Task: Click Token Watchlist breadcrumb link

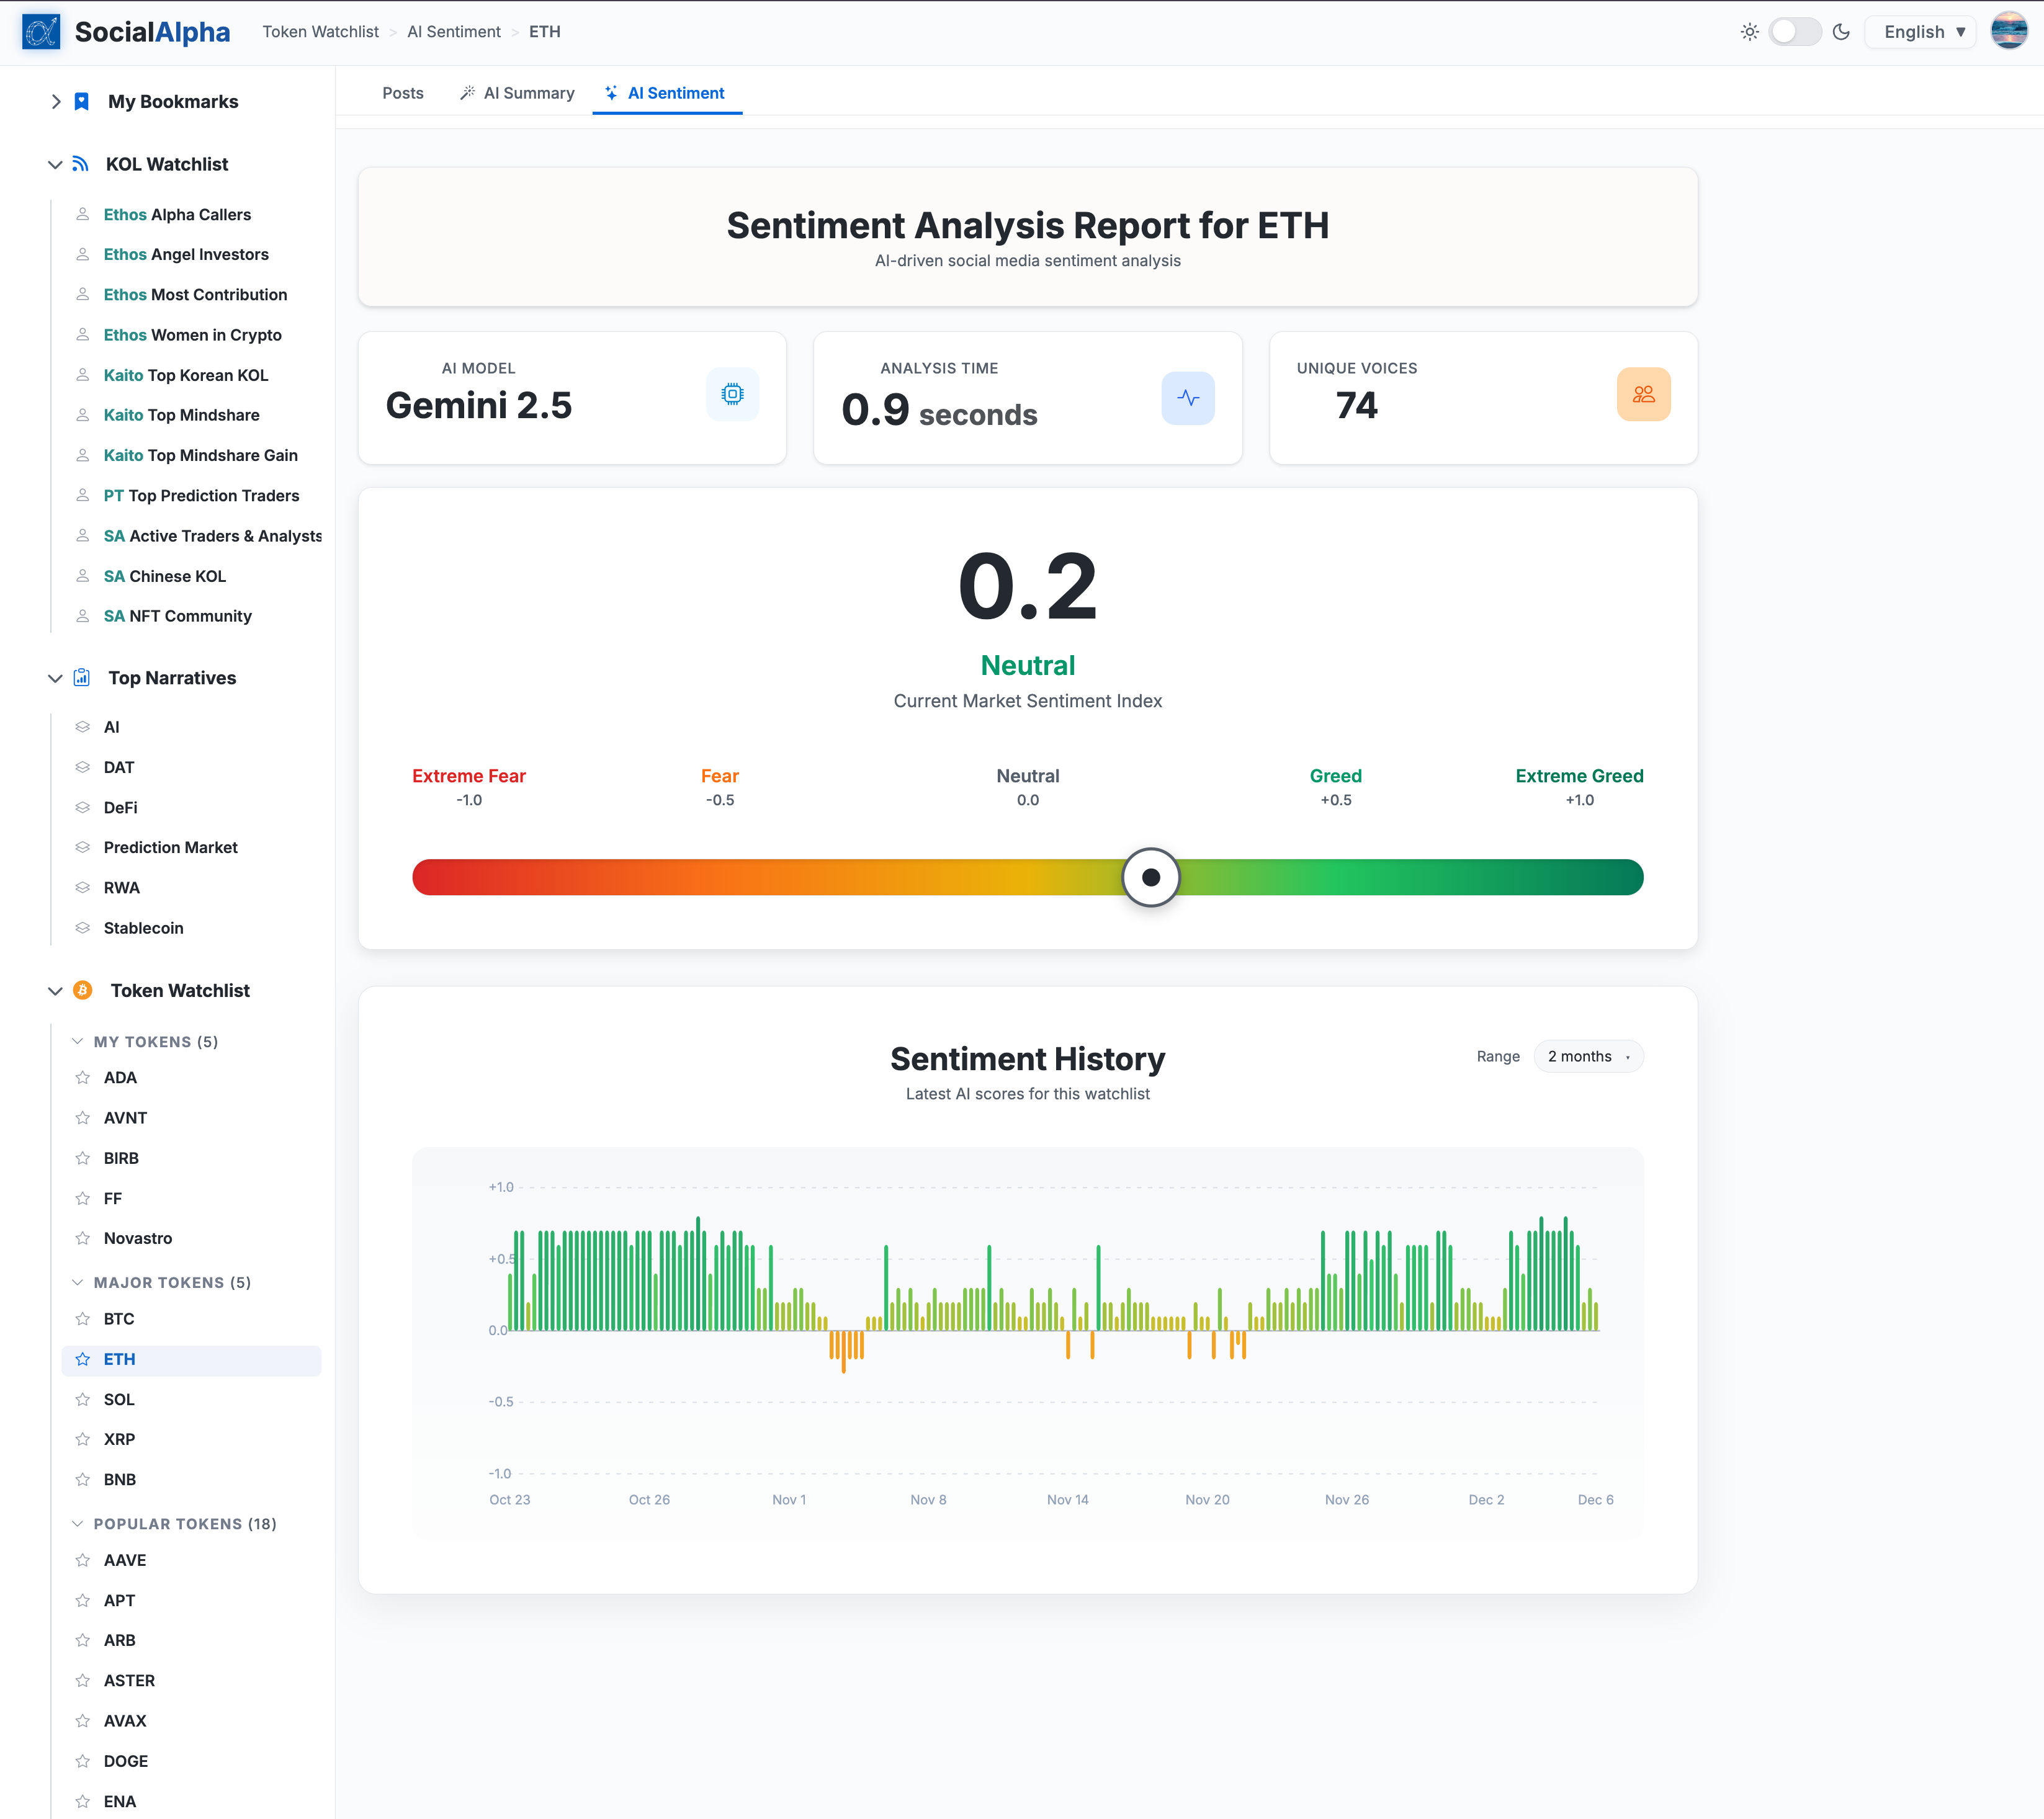Action: 320,32
